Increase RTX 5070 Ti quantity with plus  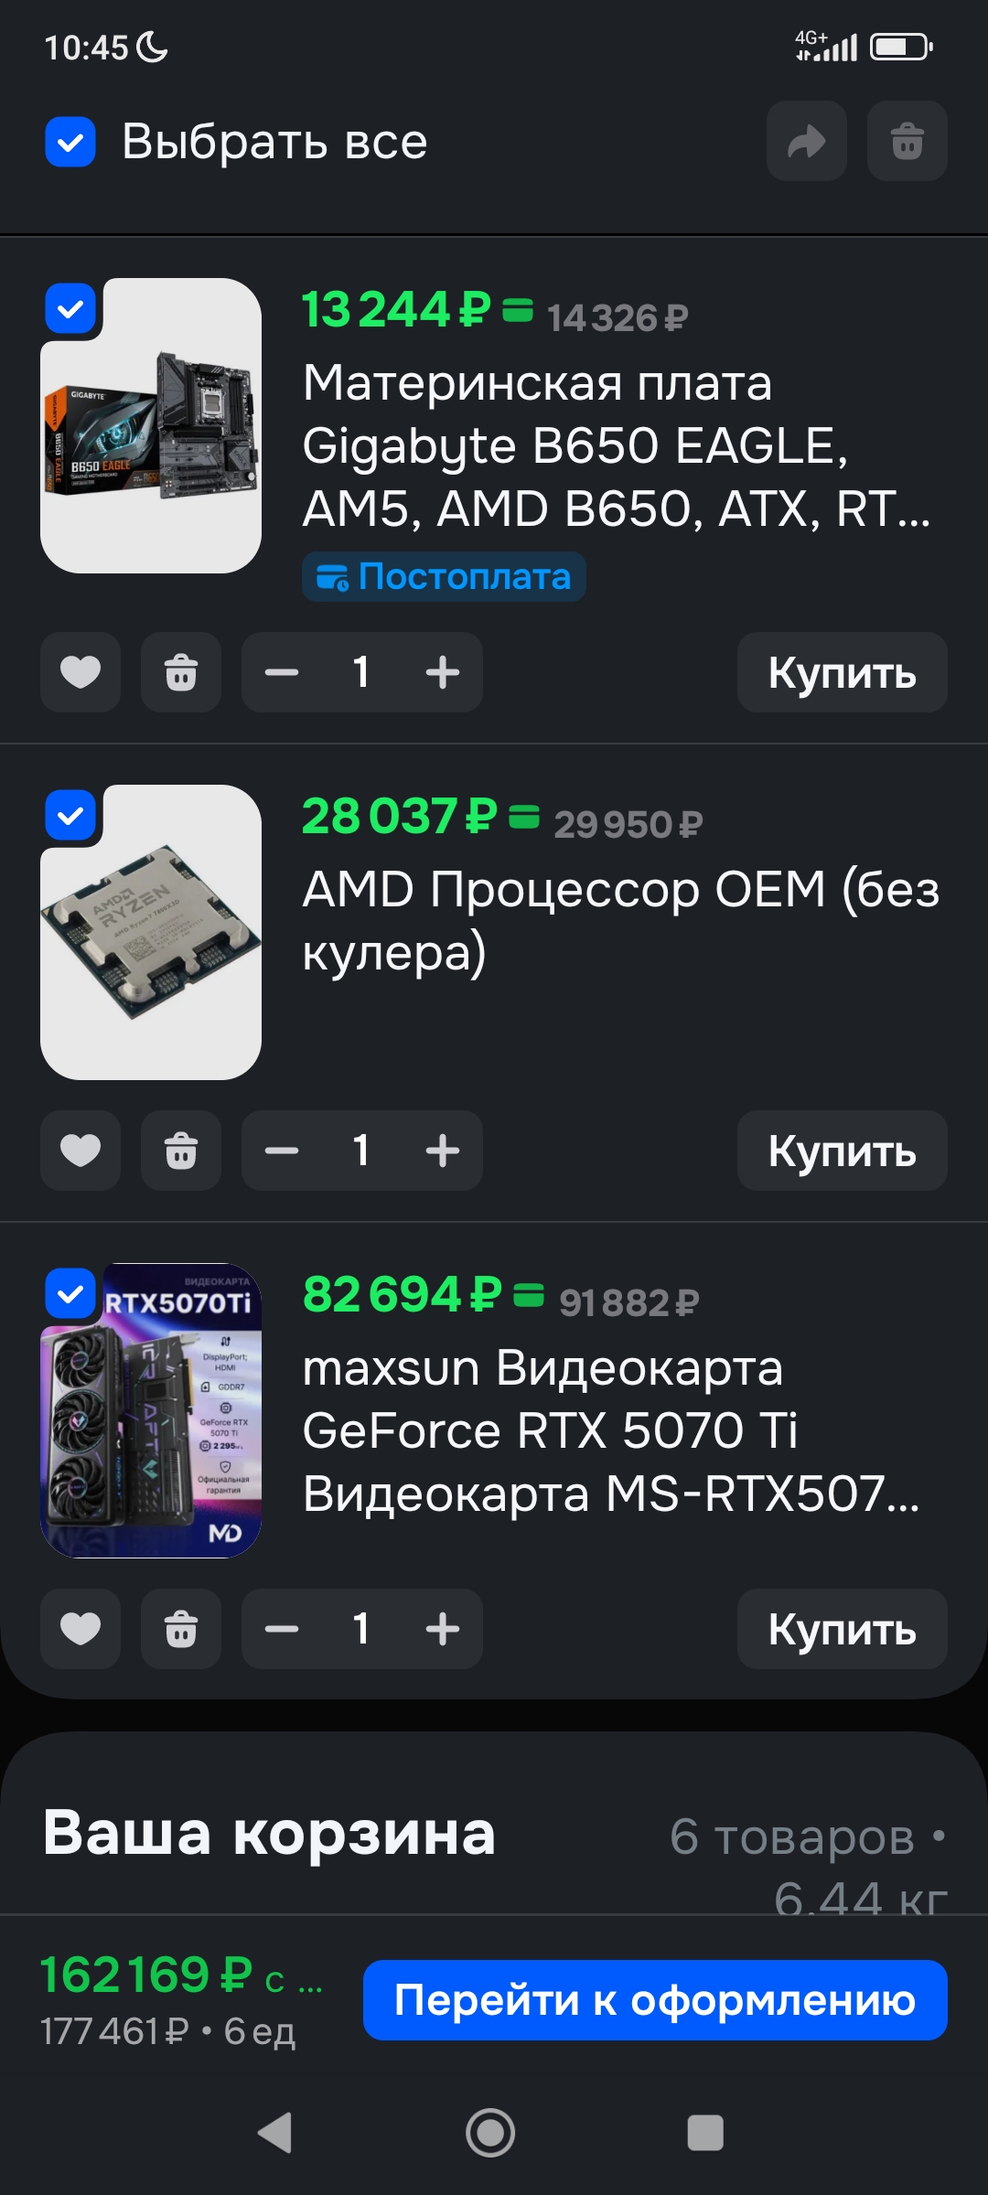[443, 1629]
